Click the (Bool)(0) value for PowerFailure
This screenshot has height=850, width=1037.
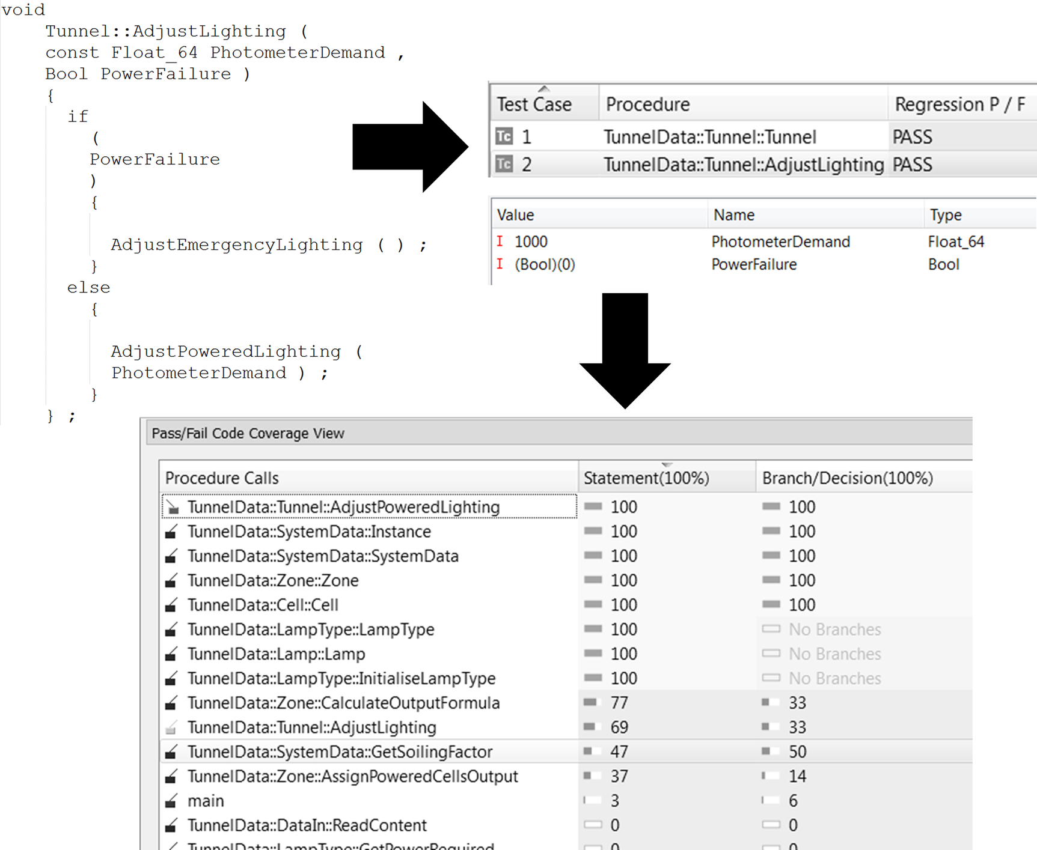(545, 264)
